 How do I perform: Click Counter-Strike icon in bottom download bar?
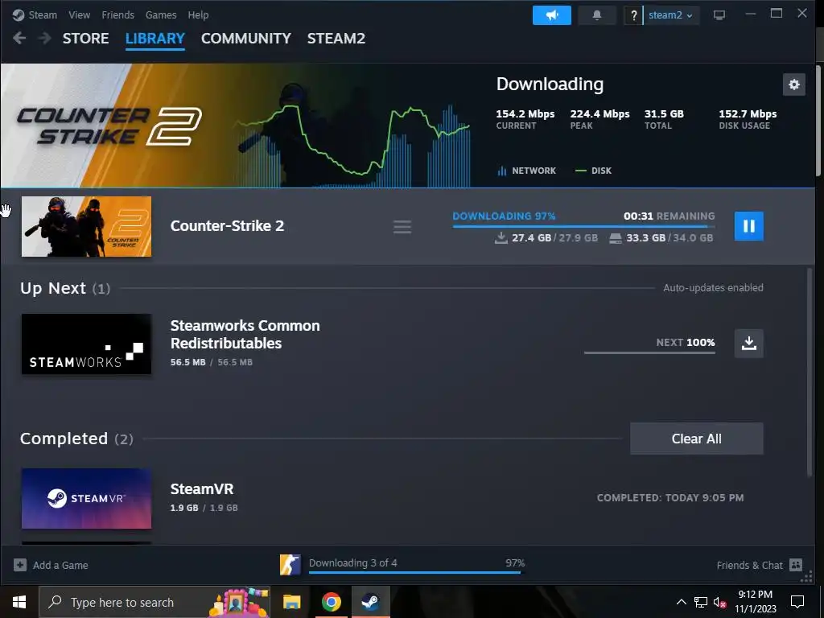(290, 565)
